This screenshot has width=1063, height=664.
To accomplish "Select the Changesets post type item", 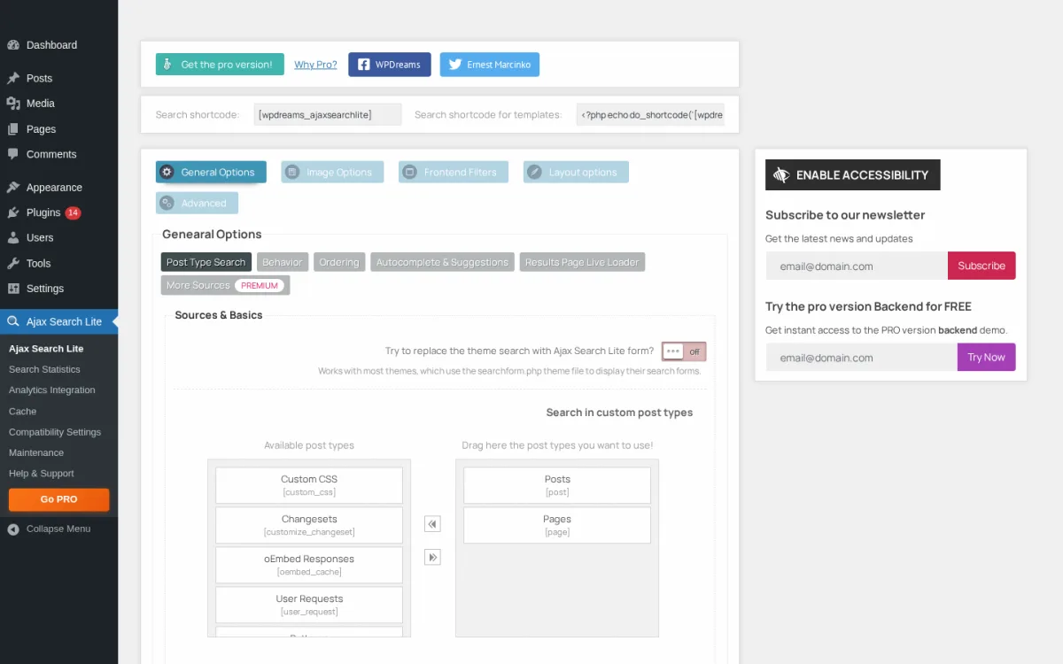I will (309, 525).
